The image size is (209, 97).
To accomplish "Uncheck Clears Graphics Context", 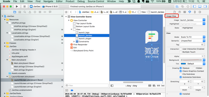I will coord(181,71).
